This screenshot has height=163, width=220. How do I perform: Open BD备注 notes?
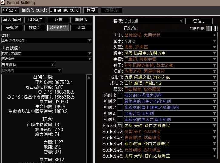click(35, 20)
